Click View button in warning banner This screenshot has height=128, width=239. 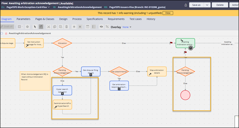coord(168,13)
